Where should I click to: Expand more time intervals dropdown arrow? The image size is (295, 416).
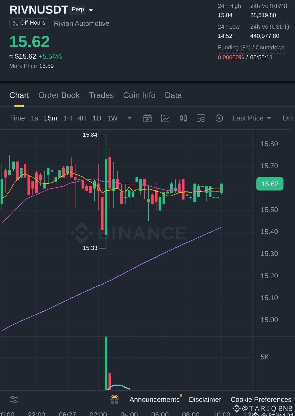(x=130, y=118)
